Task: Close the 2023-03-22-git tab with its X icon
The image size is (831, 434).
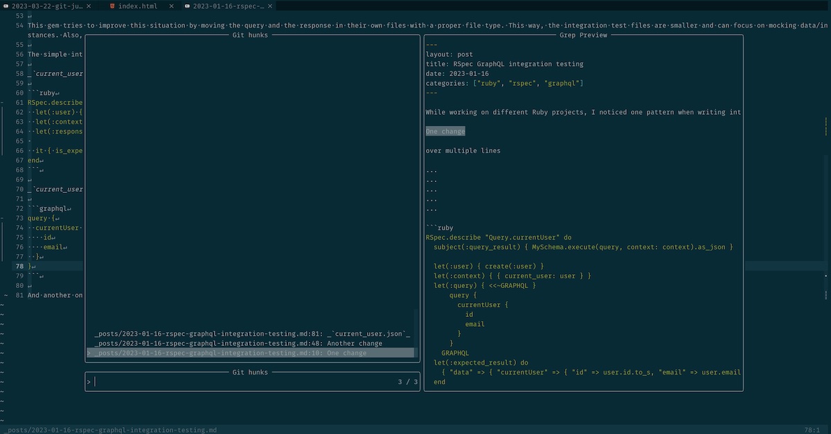Action: [x=89, y=6]
